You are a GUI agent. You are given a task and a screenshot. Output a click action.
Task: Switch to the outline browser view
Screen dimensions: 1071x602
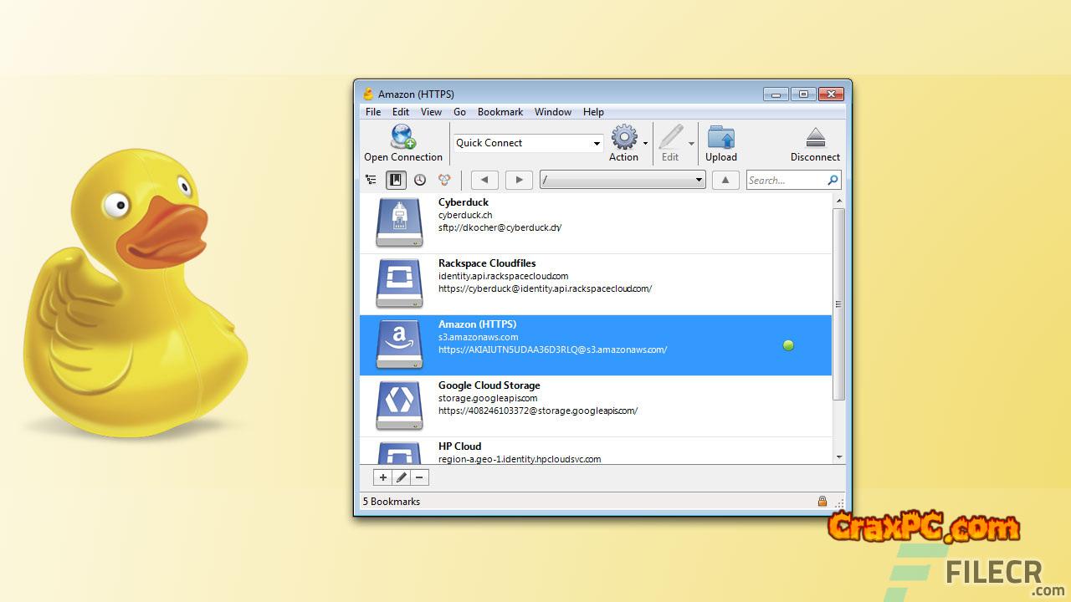(x=372, y=180)
